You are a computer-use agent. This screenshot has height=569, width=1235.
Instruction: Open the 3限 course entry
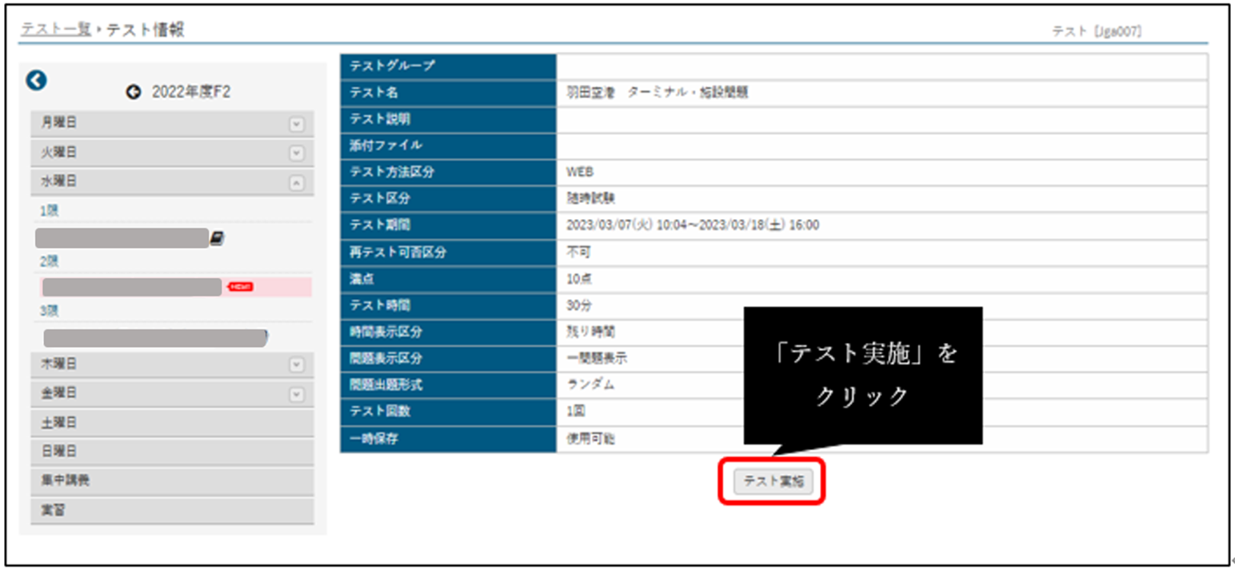(x=155, y=338)
